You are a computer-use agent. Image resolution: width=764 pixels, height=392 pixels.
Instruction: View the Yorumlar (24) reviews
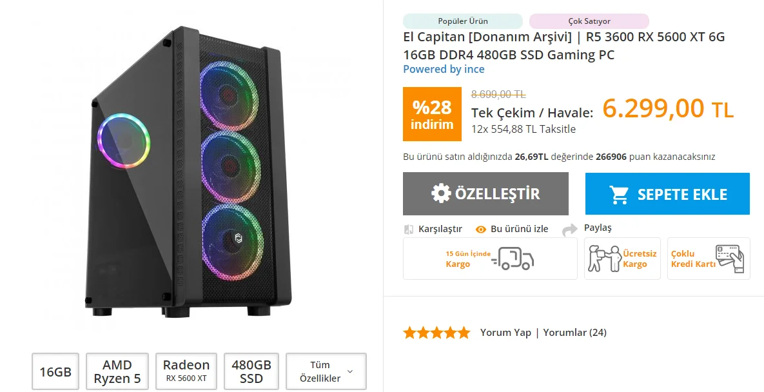(574, 333)
